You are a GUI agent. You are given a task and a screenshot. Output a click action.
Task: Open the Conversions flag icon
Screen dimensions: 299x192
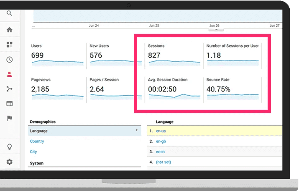click(10, 118)
